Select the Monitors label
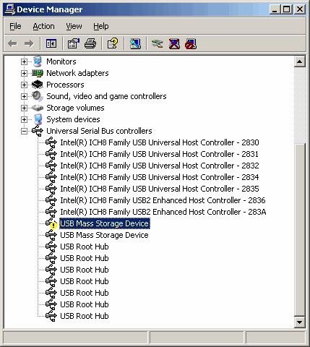 click(61, 61)
